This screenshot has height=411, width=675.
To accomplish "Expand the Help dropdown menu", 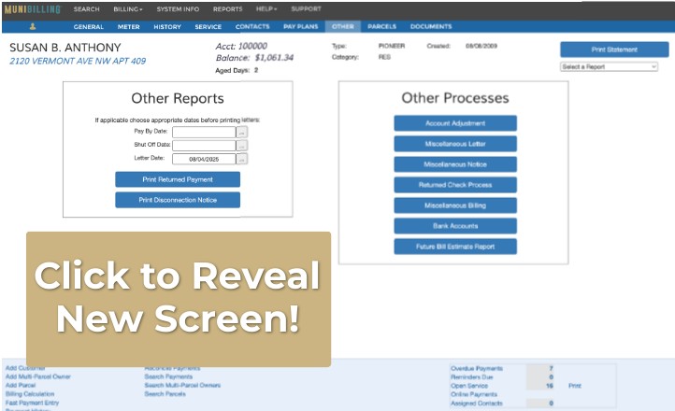I will tap(266, 9).
